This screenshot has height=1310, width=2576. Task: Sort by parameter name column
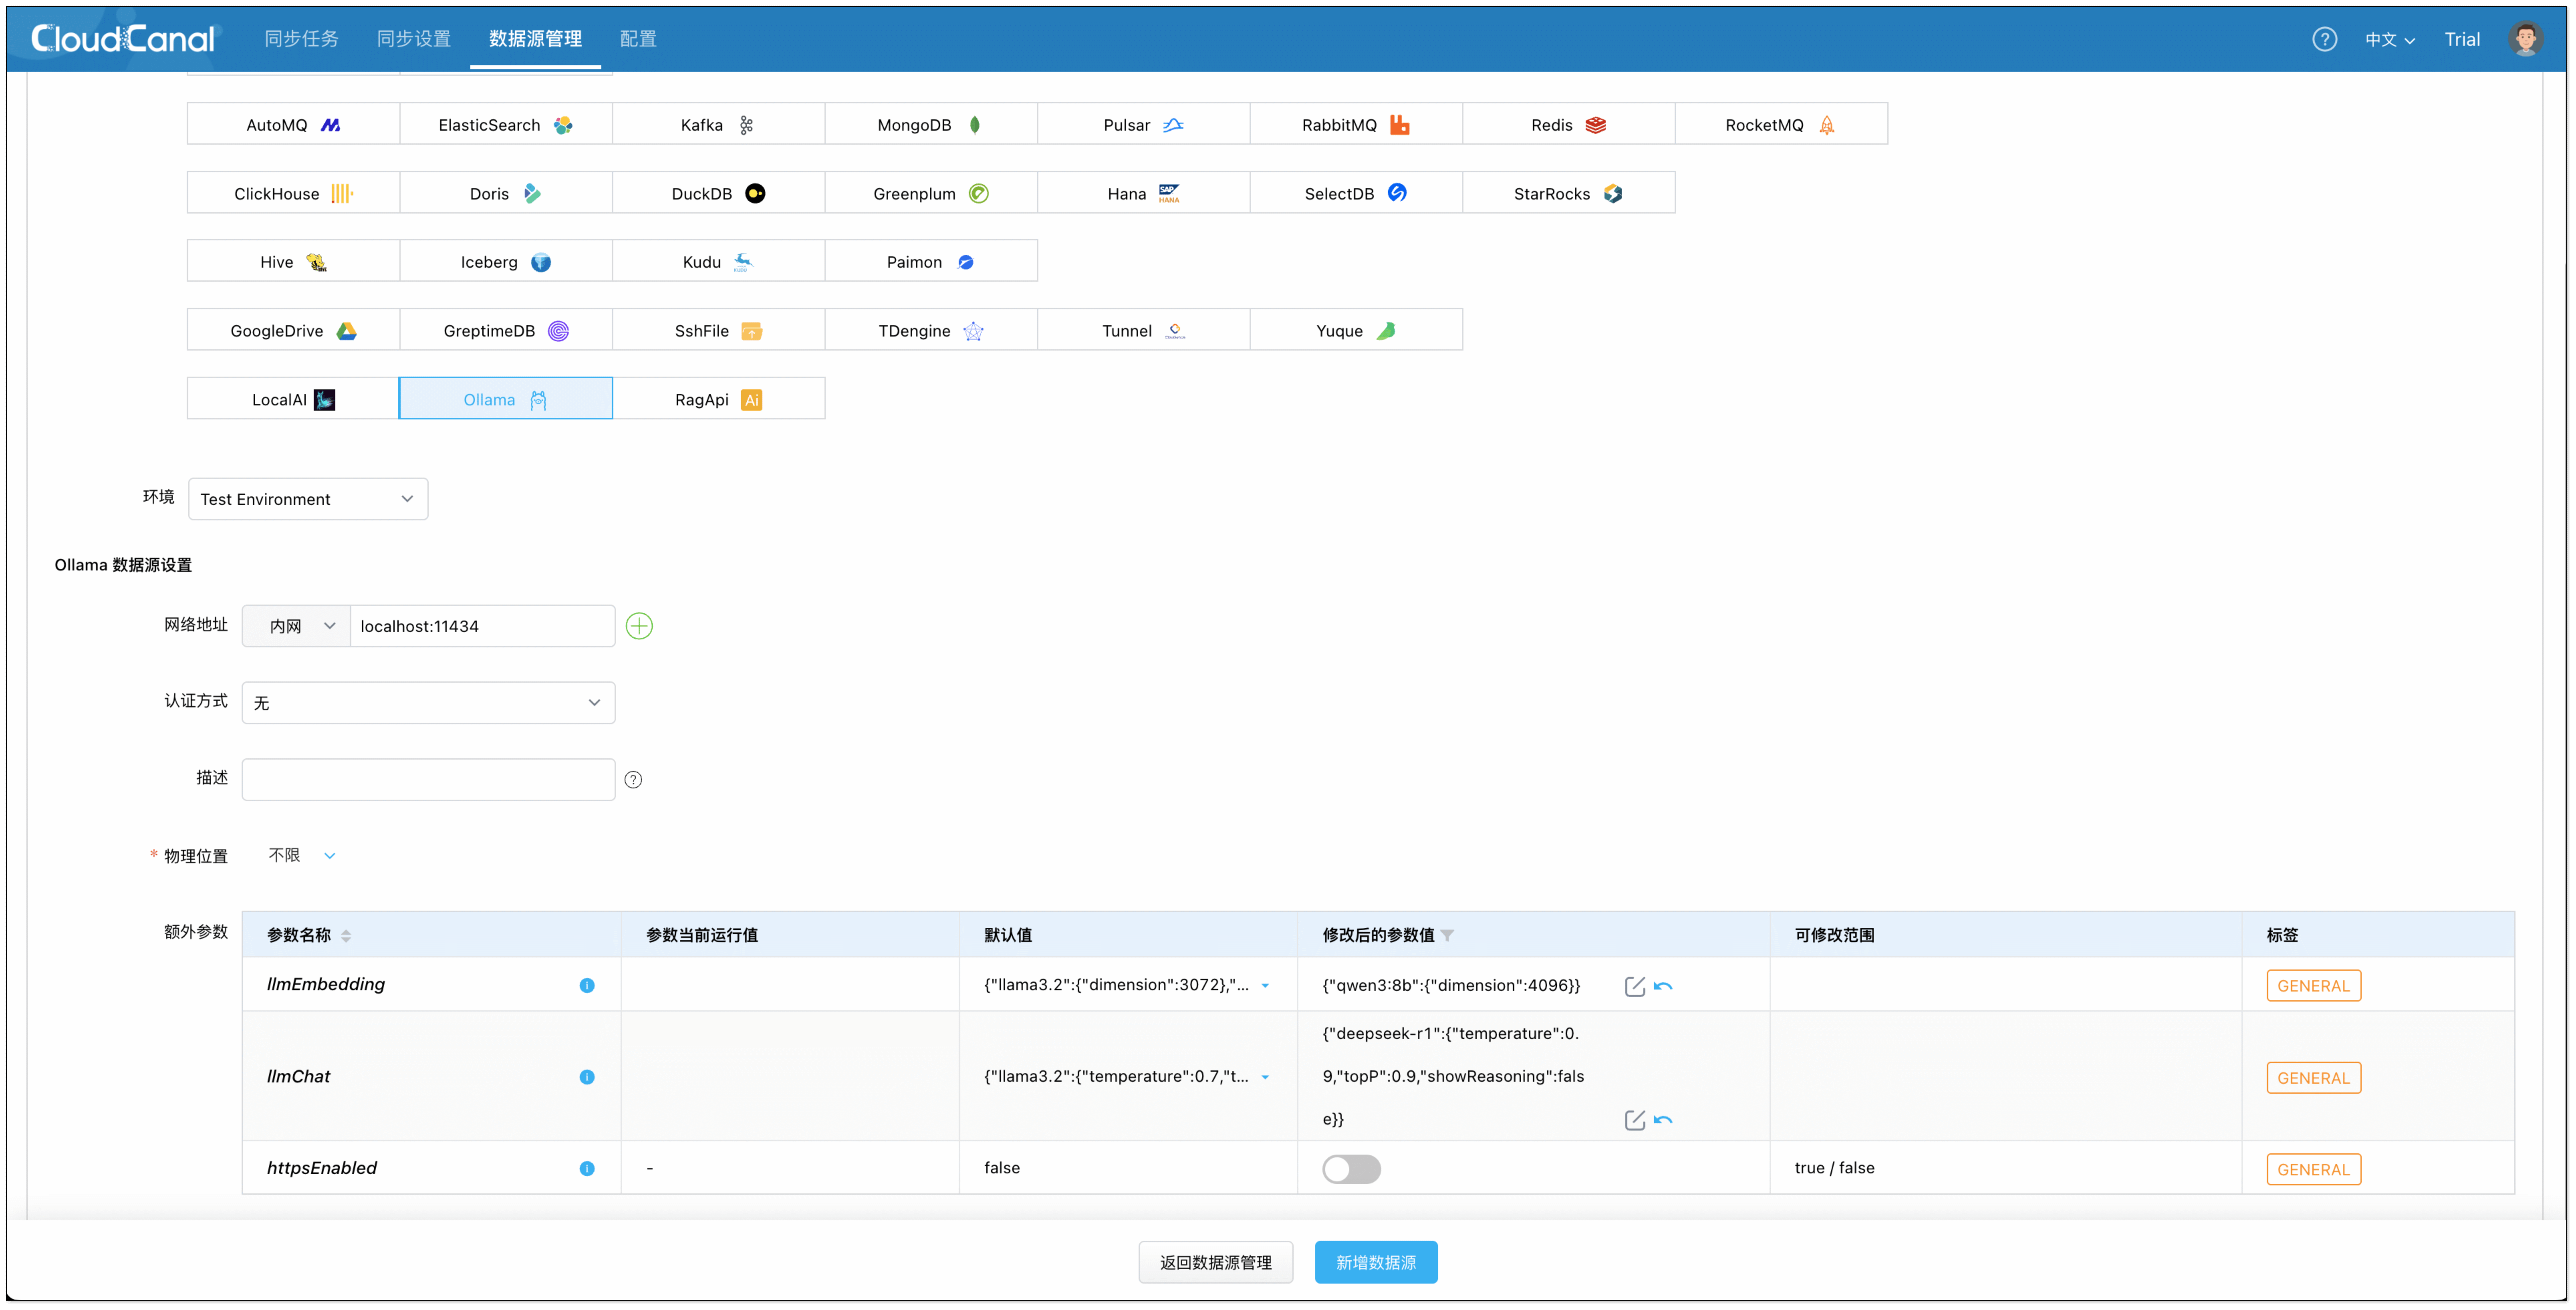click(346, 936)
